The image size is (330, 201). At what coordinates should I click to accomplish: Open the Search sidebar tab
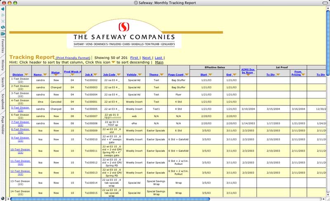(x=3, y=82)
